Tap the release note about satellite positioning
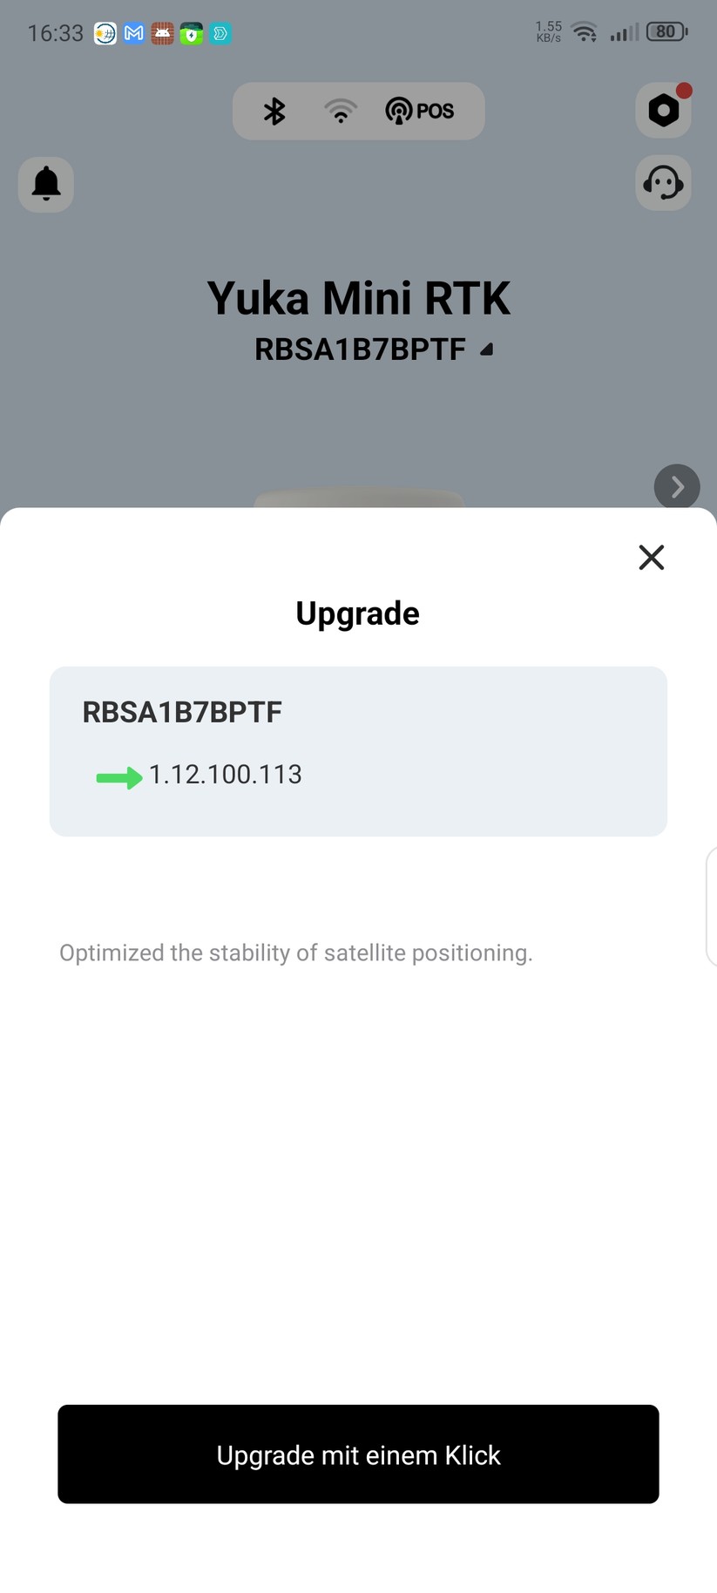This screenshot has height=1593, width=717. point(296,952)
